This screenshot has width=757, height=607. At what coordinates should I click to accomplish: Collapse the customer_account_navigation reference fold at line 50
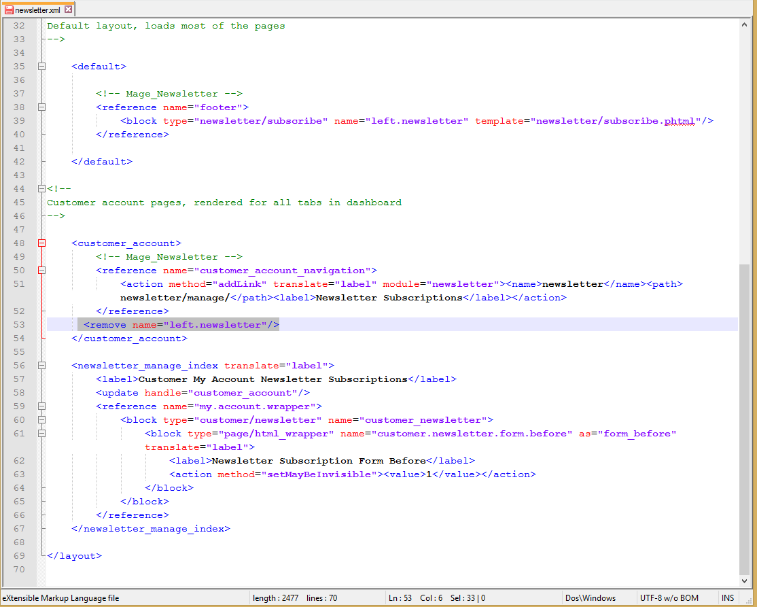pos(42,271)
